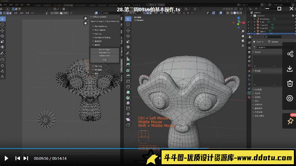Switch to the Animation workspace tab
This screenshot has height=166, width=296.
point(102,5)
